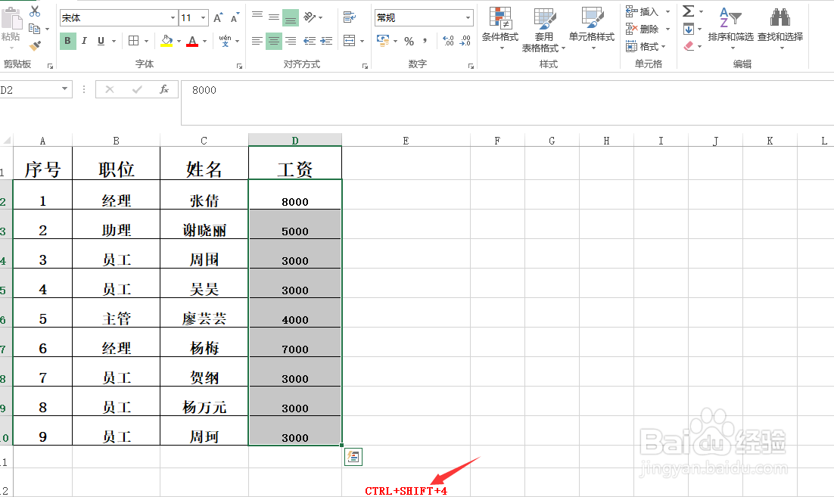Viewport: 834px width, 497px height.
Task: Click the Cut scissors icon
Action: 35,11
